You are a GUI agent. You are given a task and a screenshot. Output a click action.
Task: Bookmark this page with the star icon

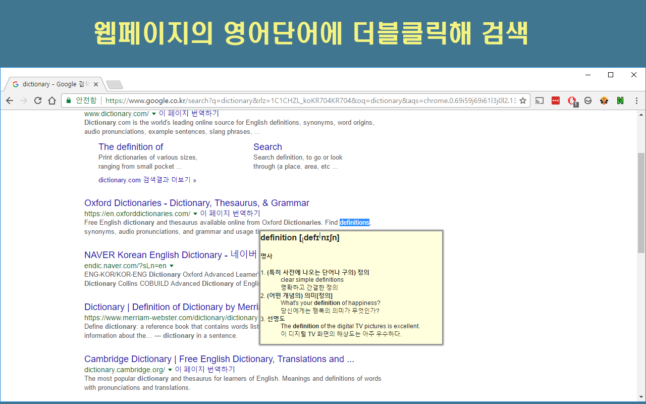tap(523, 100)
